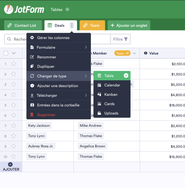Image resolution: width=185 pixels, height=188 pixels.
Task: Open the row selection dropdown chevron
Action: (x=14, y=53)
